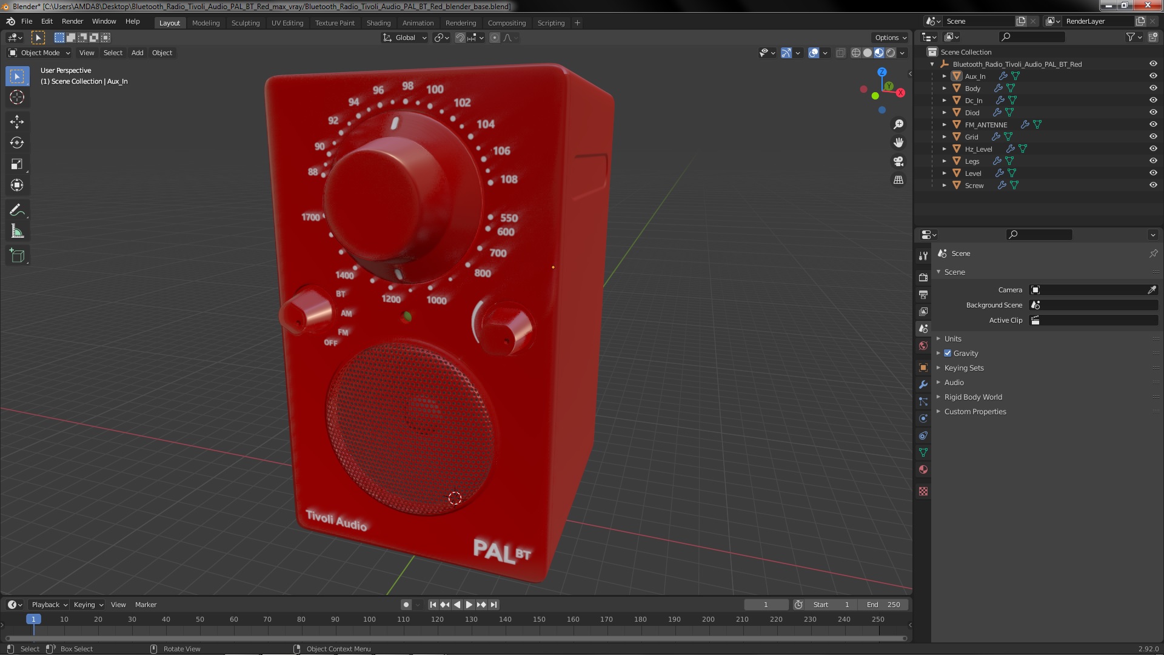Click the current frame number field

coord(766,605)
